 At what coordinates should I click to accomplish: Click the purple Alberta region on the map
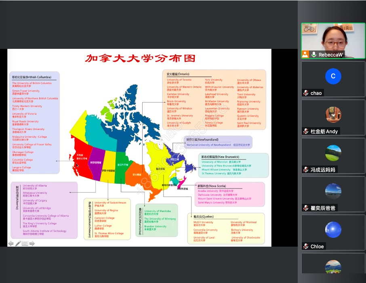click(x=97, y=163)
